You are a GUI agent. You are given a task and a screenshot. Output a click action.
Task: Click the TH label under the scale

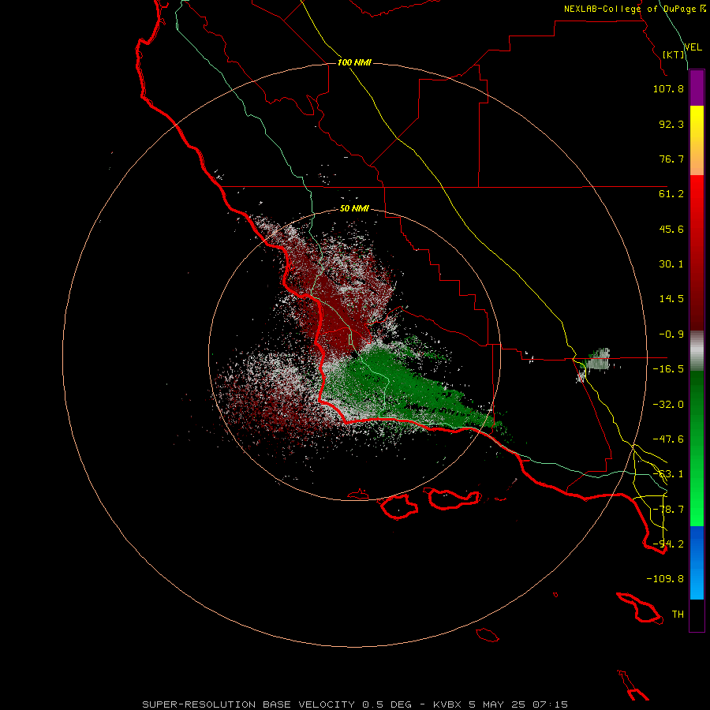pos(678,615)
